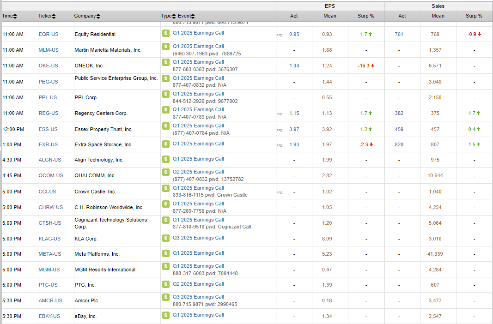Select the green icon for Essex Property Trust
This screenshot has width=493, height=324.
[x=166, y=126]
